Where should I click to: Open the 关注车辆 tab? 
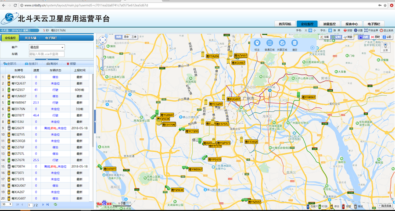[x=31, y=38]
